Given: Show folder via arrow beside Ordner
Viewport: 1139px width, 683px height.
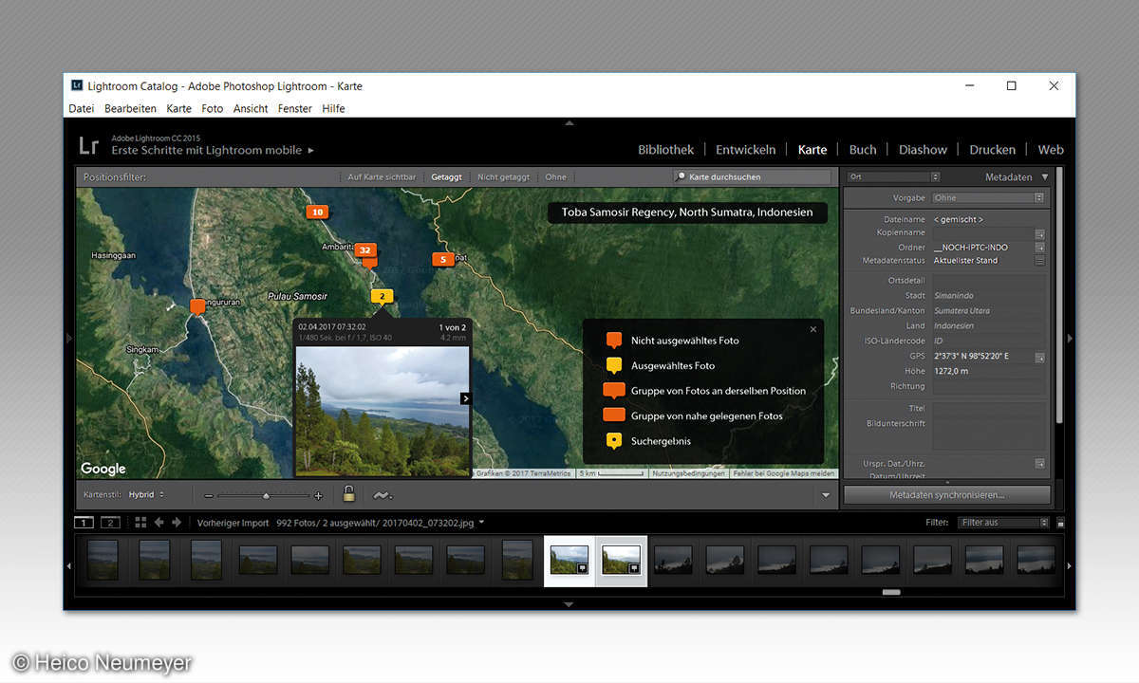Looking at the screenshot, I should click(x=1039, y=248).
